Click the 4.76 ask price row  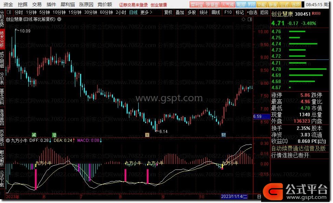(x=300, y=31)
